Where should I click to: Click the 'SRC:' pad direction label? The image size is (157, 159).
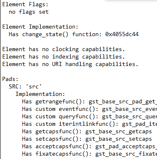pos(15,87)
